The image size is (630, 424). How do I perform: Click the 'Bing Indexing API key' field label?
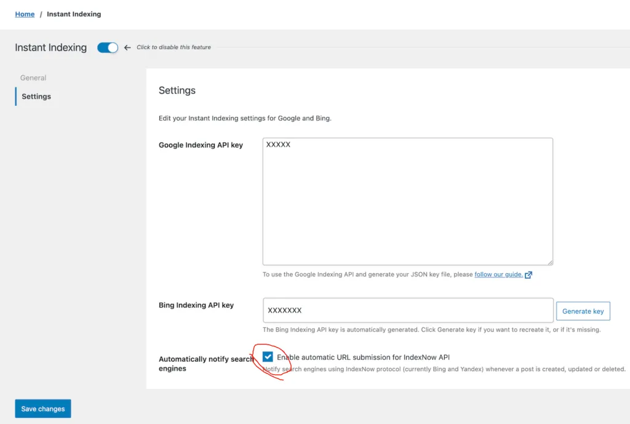196,305
